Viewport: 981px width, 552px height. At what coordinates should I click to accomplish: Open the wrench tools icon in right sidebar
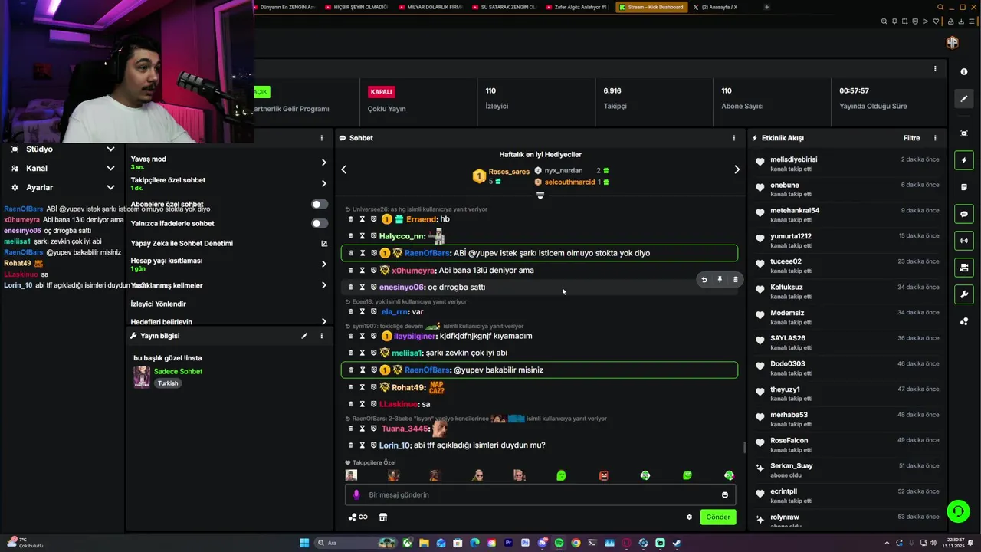tap(964, 294)
